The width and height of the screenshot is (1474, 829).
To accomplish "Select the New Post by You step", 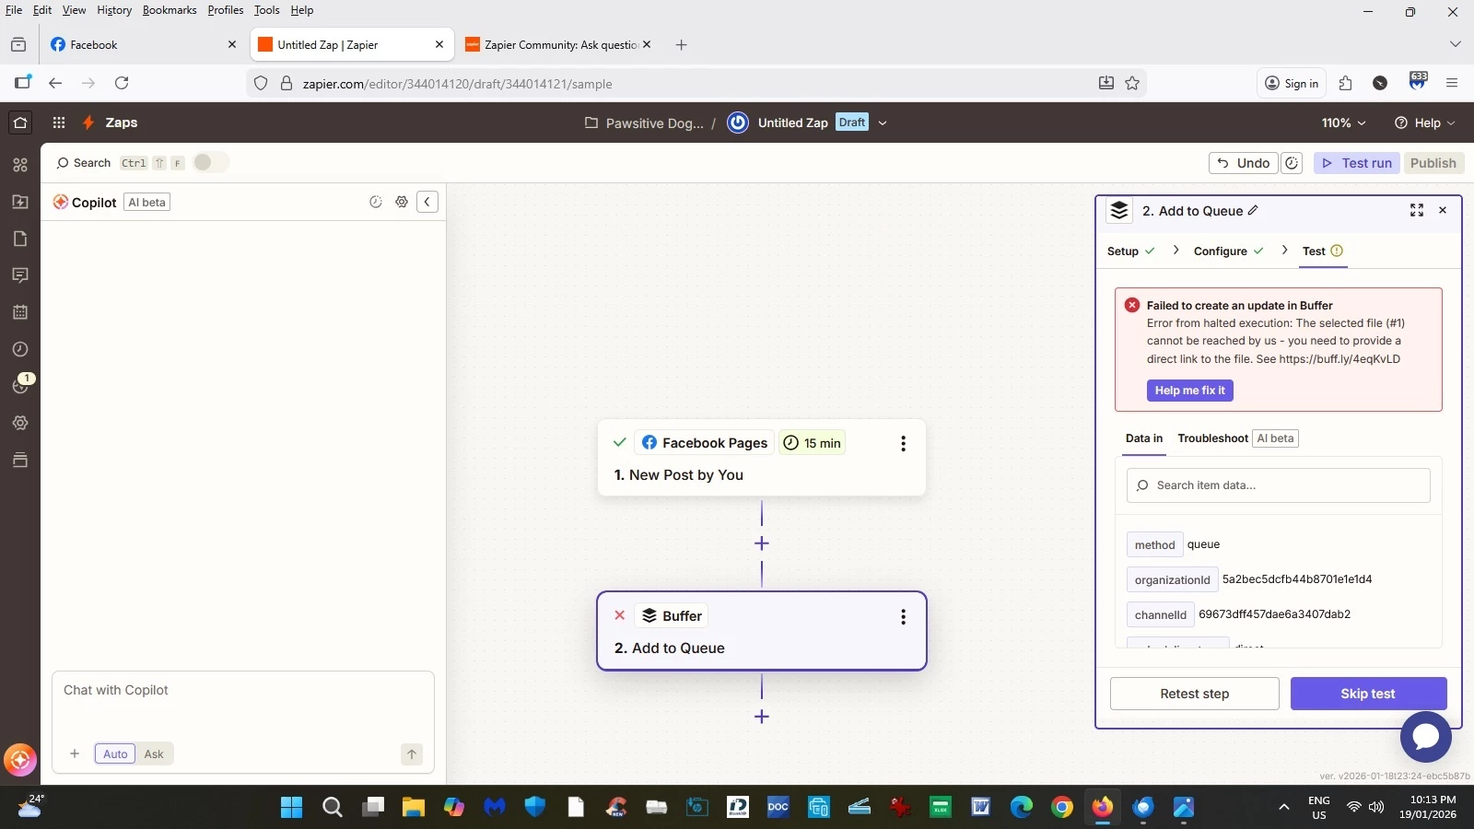I will (762, 458).
